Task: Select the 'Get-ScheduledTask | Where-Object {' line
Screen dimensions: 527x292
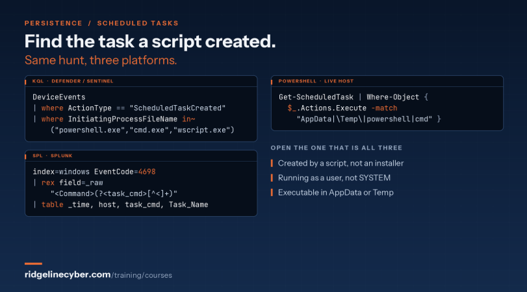Action: 353,97
